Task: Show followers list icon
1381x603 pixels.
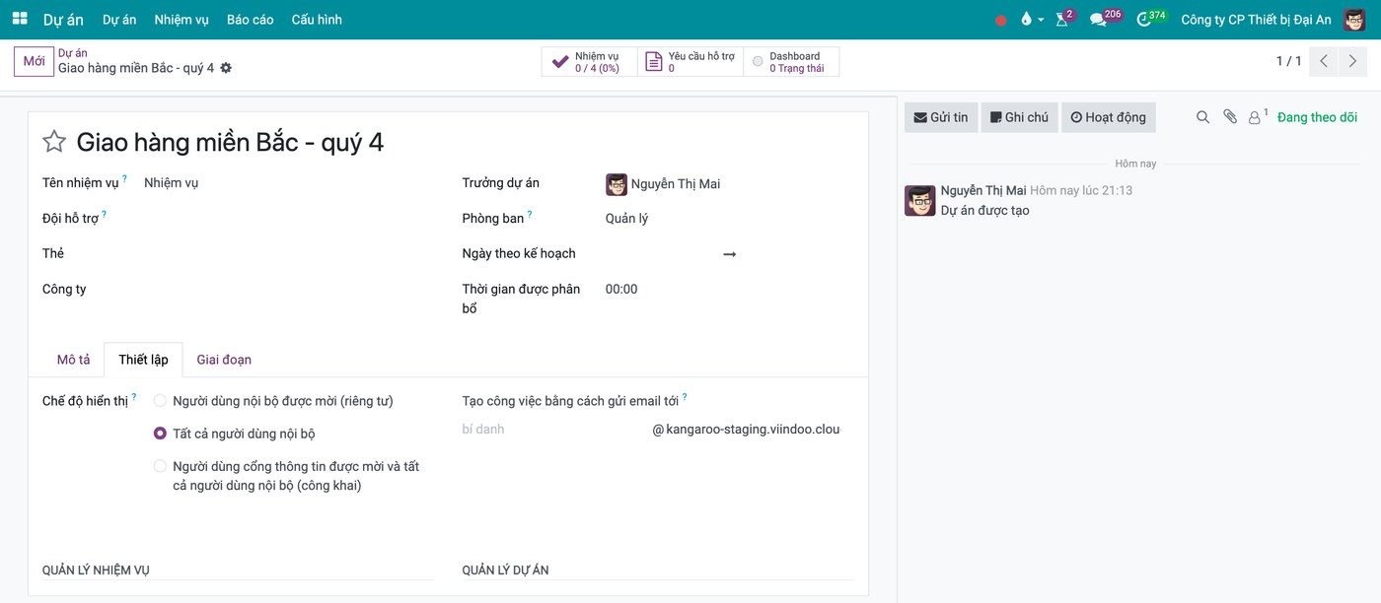Action: (1258, 117)
